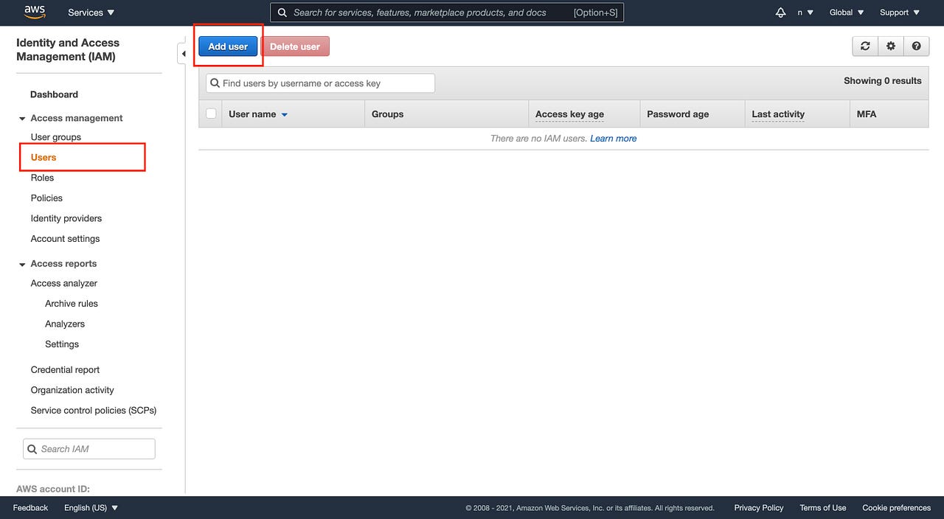This screenshot has height=519, width=944.
Task: Open Archive rules page
Action: 72,304
